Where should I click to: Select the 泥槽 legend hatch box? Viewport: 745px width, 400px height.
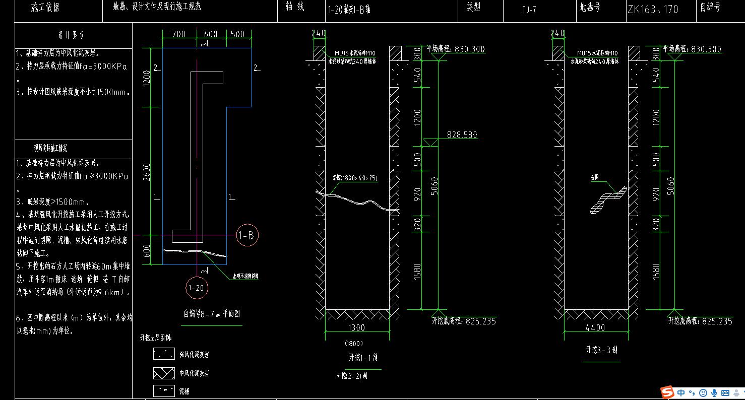pos(164,391)
